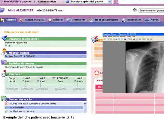Click the access list scrollbar up arrow

pyautogui.click(x=85, y=103)
